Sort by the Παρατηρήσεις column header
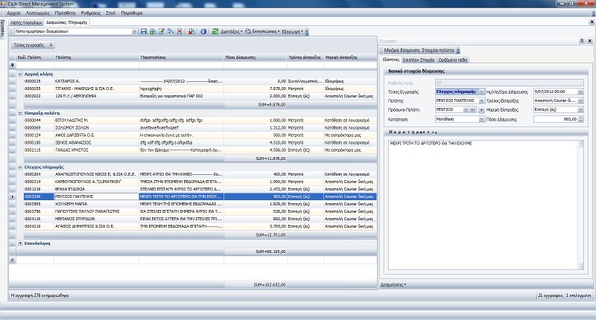 click(181, 57)
